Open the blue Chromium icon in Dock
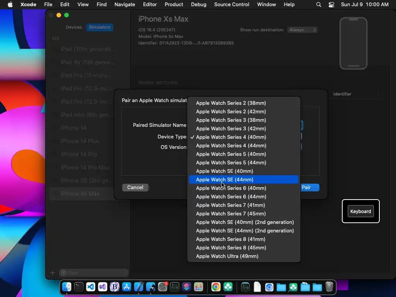This screenshot has height=297, width=396. point(269,287)
